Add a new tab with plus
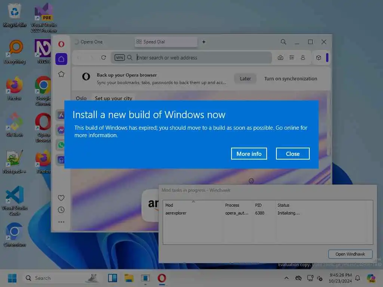Viewport: 383px width, 287px height. pyautogui.click(x=204, y=42)
